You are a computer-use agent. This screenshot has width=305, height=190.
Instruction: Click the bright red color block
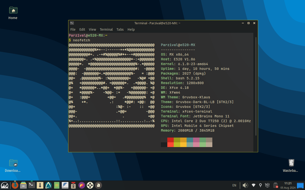click(x=170, y=144)
